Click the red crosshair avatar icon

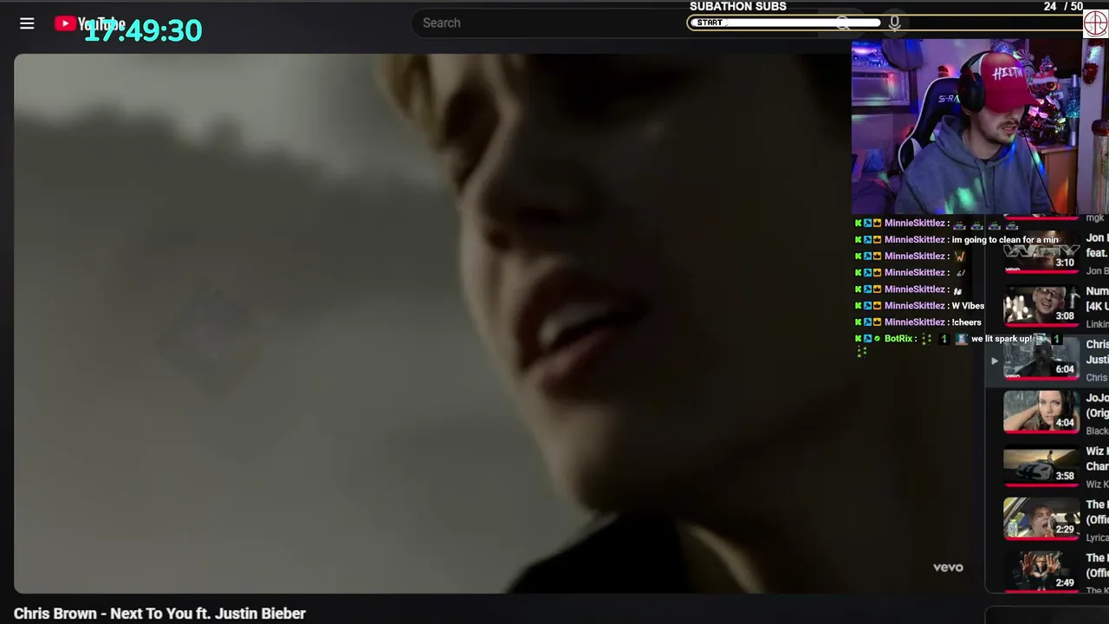1096,23
